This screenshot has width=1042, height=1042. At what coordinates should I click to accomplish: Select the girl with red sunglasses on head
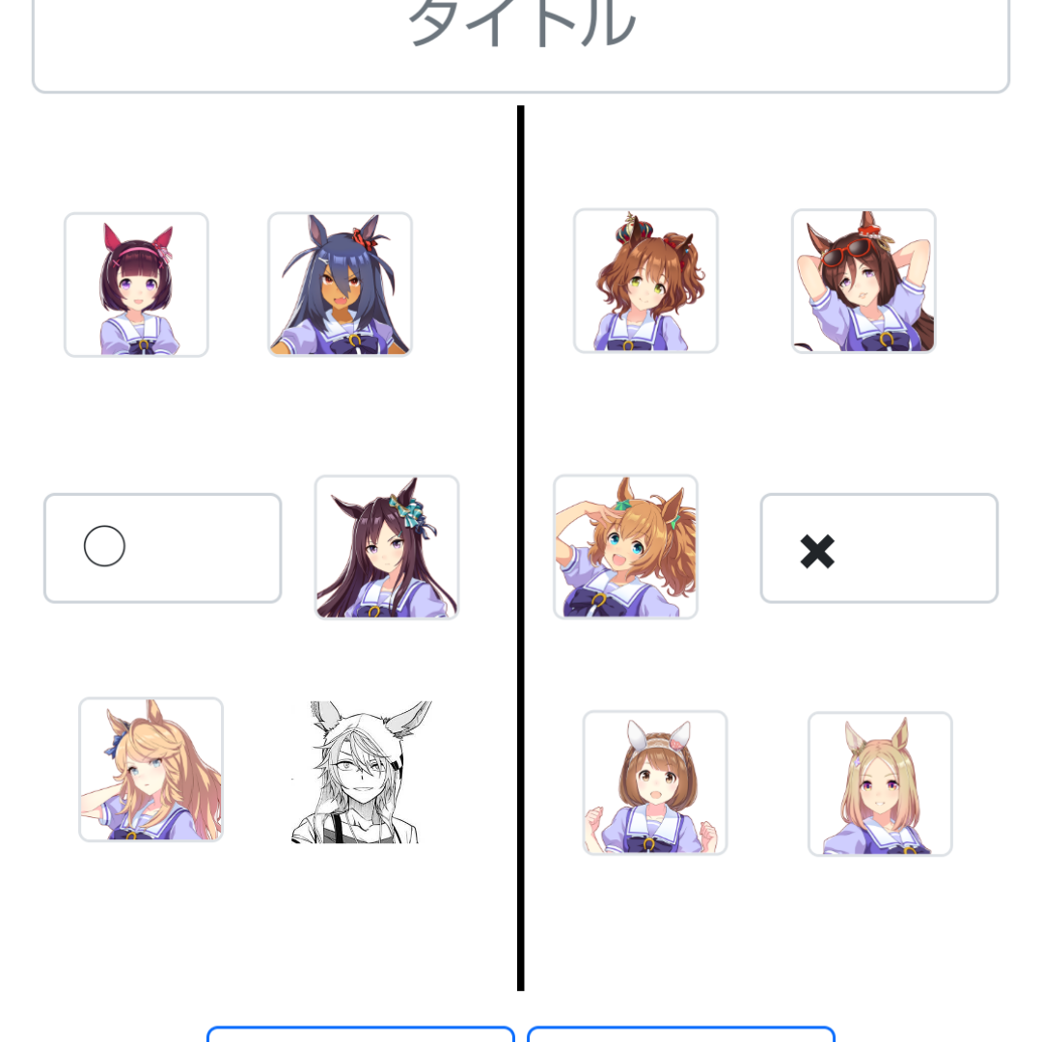point(864,281)
